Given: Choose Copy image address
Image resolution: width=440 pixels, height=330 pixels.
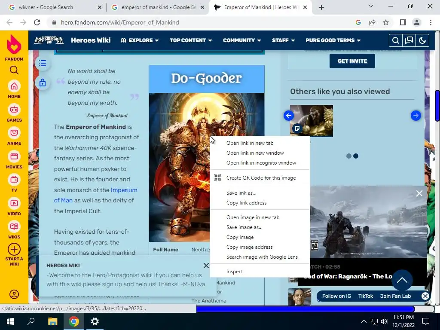Looking at the screenshot, I should pyautogui.click(x=260, y=247).
